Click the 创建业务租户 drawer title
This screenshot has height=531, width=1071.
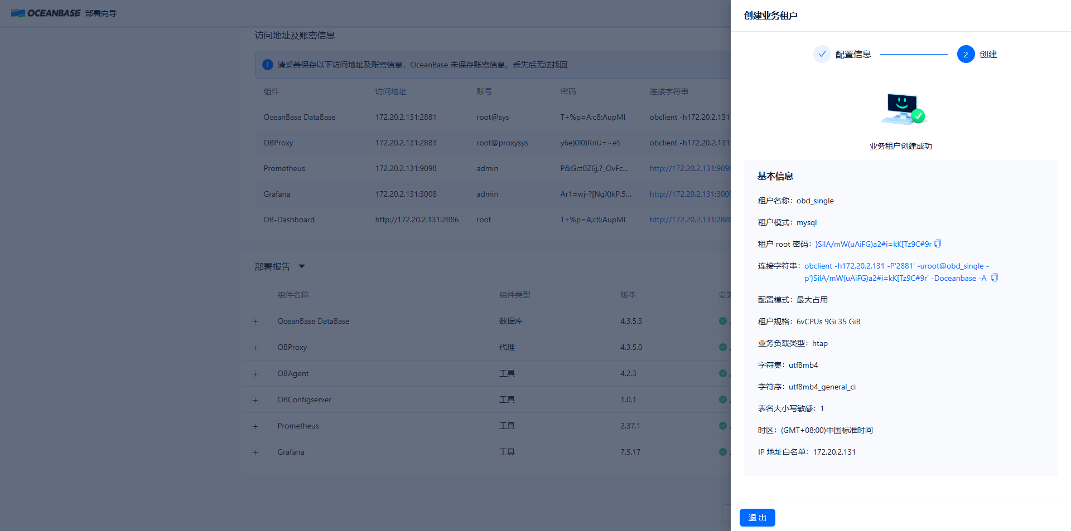coord(770,16)
